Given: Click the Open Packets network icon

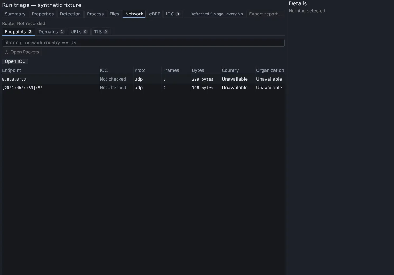Looking at the screenshot, I should 7,52.
